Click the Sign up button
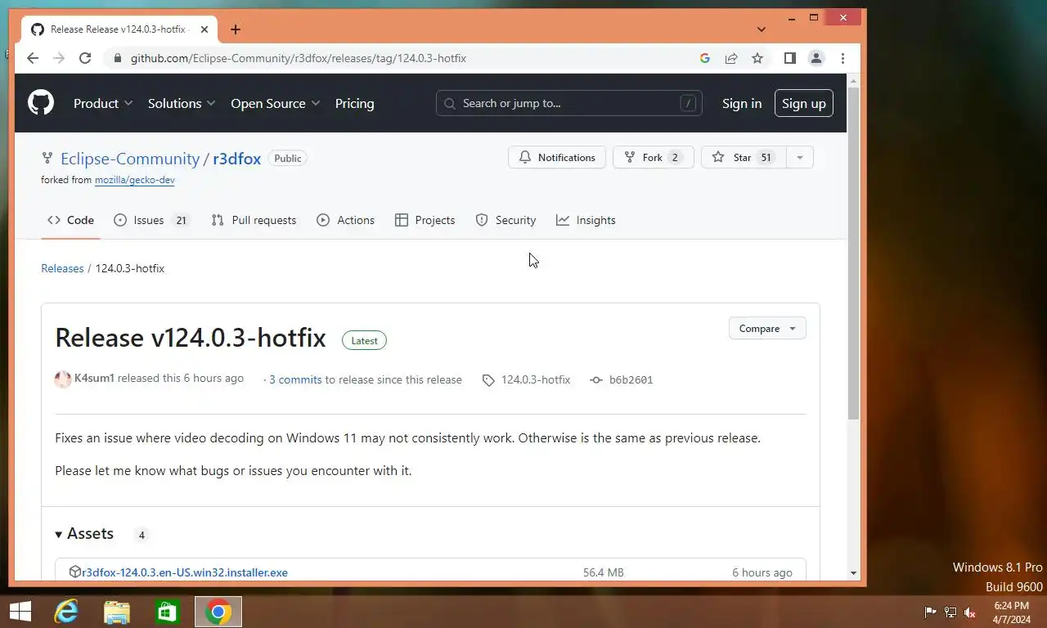 click(x=804, y=103)
